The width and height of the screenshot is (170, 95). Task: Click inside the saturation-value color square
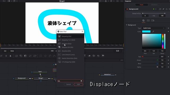pos(152,41)
